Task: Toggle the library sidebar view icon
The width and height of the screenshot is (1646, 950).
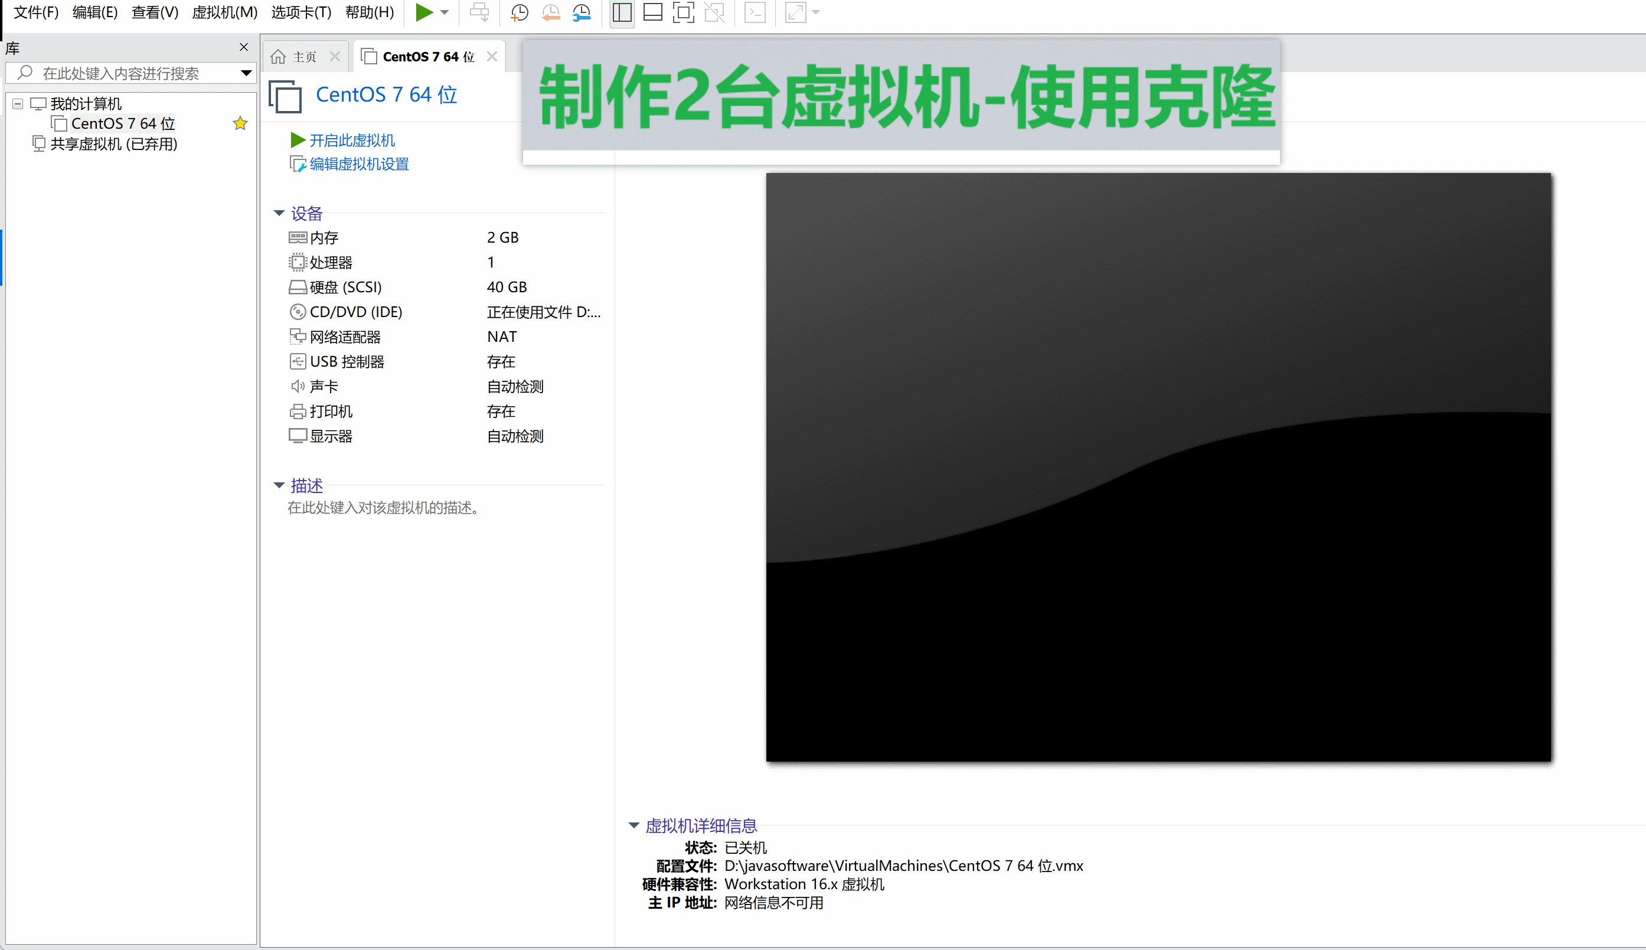Action: click(622, 12)
